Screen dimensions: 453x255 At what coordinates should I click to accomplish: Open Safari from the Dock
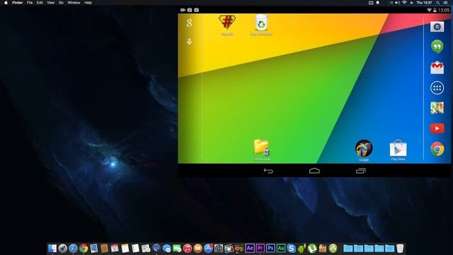coord(73,248)
